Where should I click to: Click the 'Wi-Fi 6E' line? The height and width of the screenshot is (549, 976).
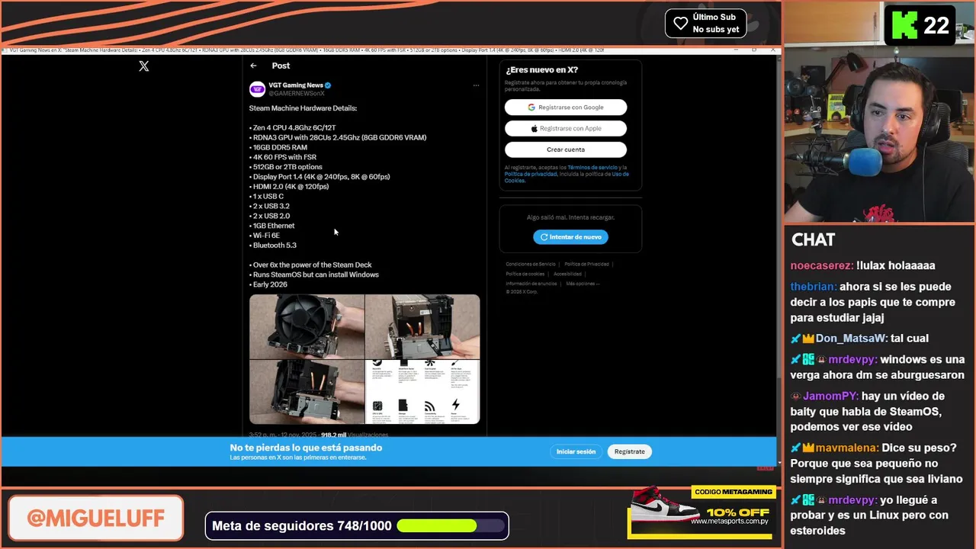[265, 236]
